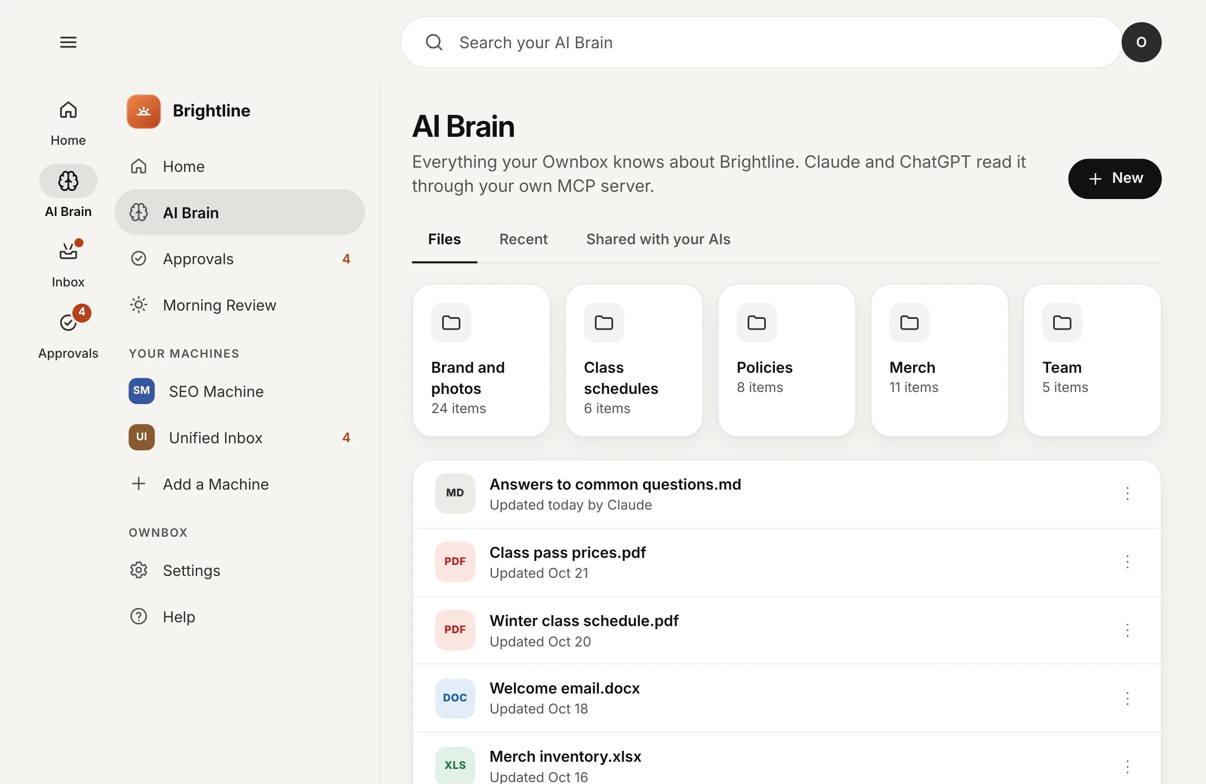Open Unified Inbox machine
The image size is (1206, 784).
239,437
